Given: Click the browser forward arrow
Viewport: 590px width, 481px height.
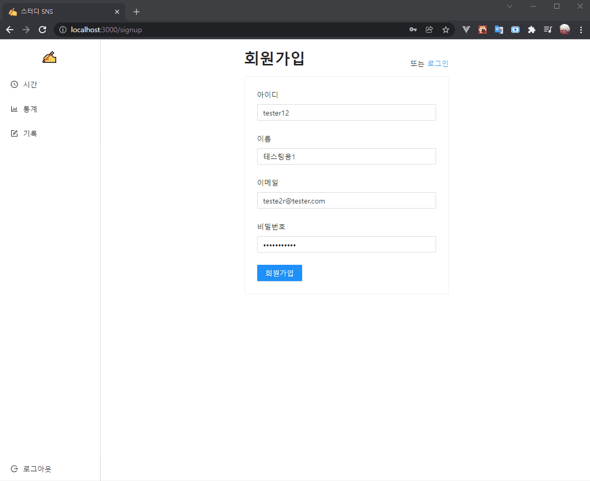Looking at the screenshot, I should 26,30.
